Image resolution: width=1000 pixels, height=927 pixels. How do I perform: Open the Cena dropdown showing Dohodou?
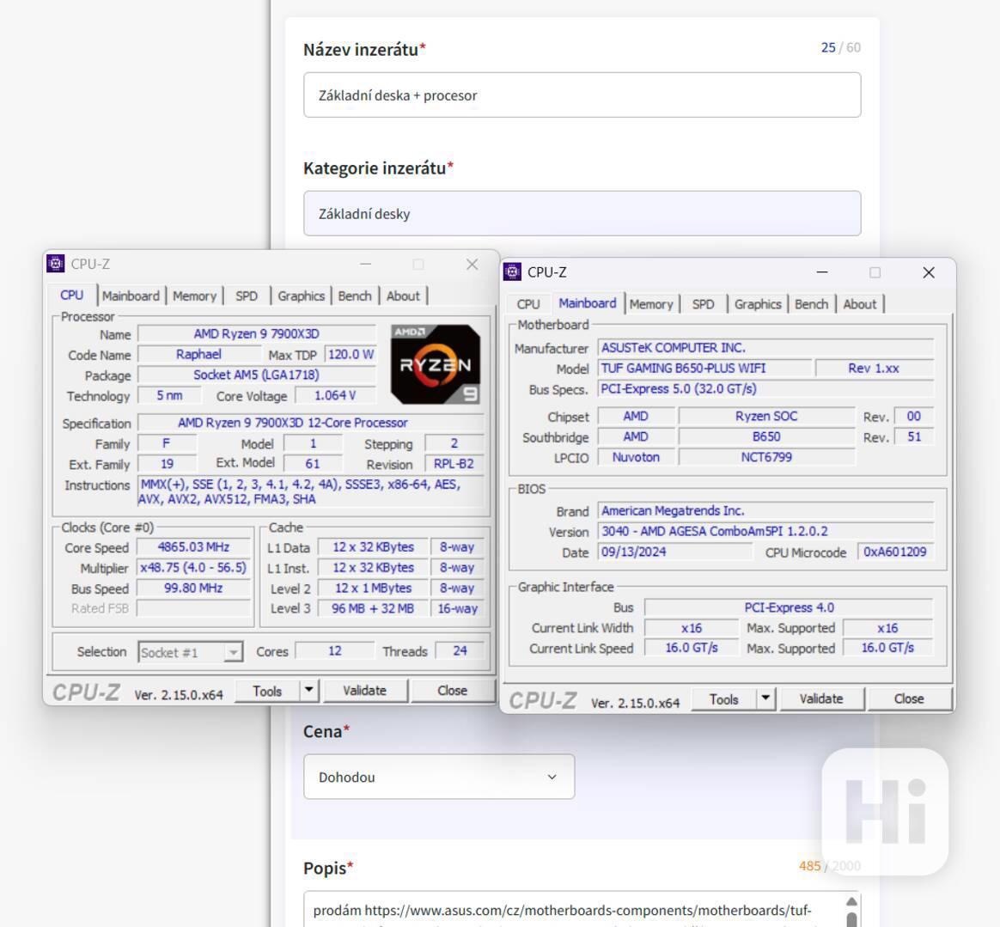coord(439,777)
